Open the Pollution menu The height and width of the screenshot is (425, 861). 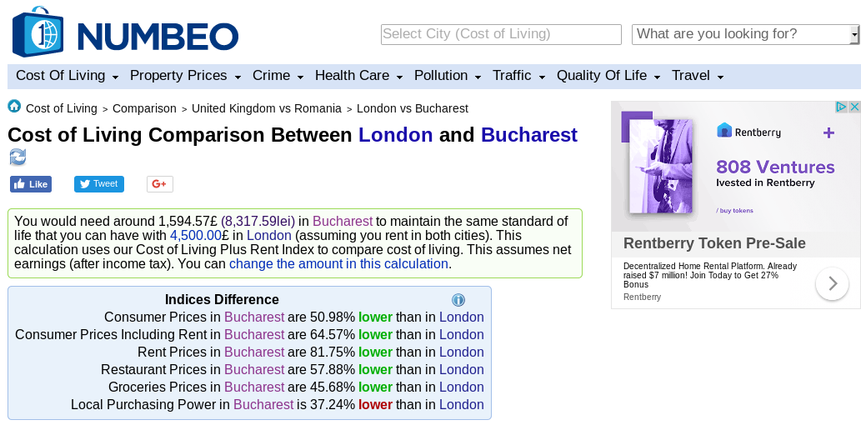448,76
